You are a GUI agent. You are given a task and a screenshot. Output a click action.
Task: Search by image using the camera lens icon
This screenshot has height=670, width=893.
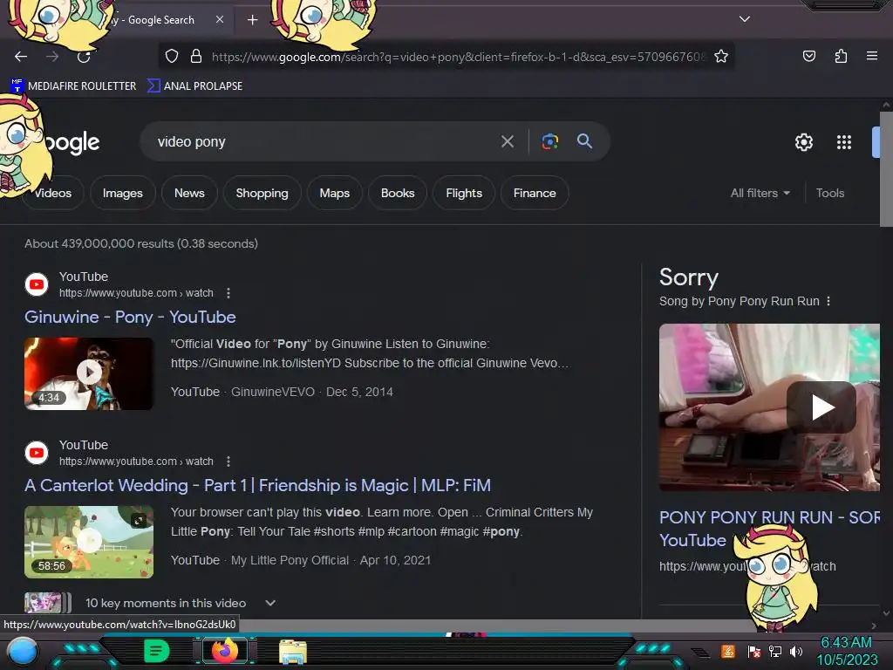(x=549, y=141)
